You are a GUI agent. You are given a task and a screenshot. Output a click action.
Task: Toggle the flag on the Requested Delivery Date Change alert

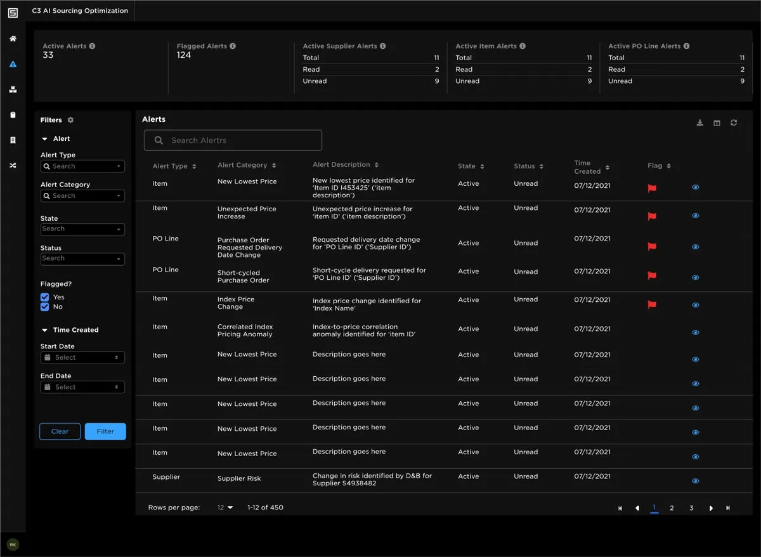[x=651, y=247]
